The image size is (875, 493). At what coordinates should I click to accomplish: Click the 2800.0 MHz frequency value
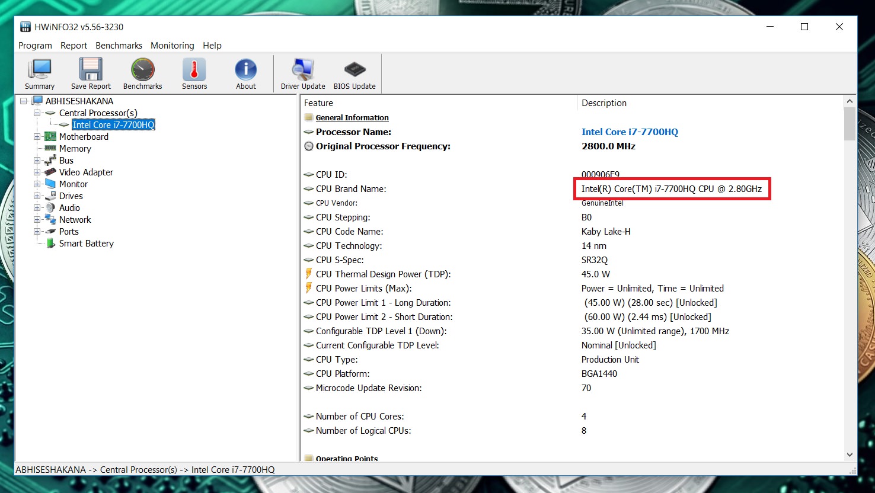point(608,146)
